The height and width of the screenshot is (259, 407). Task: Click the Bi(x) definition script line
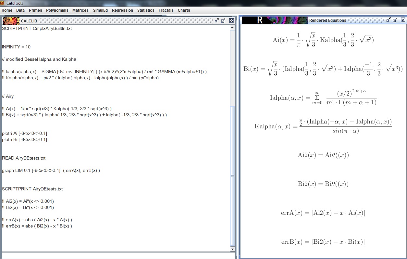coord(84,115)
